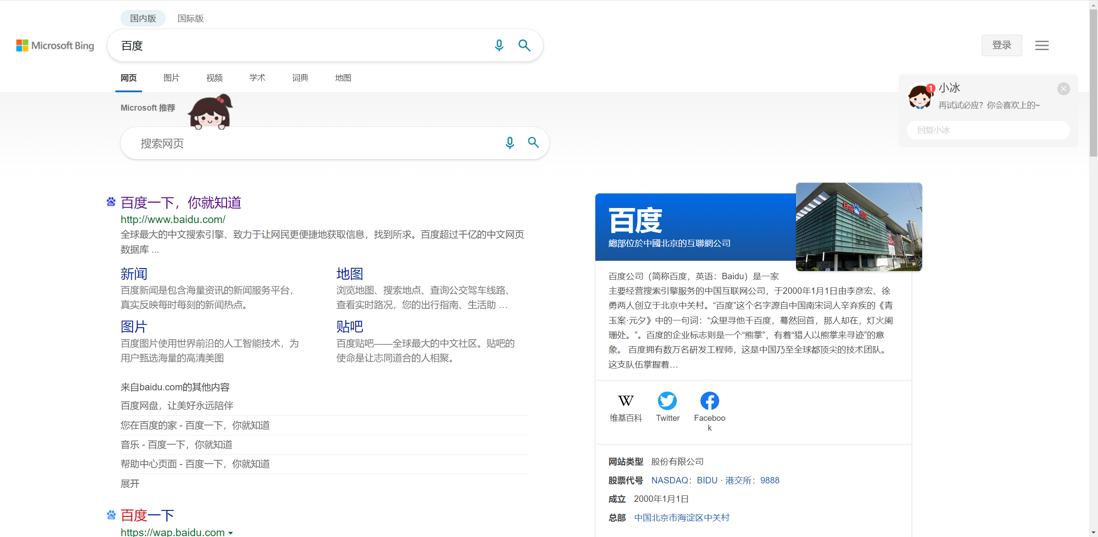Switch to the 图片 search tab
Viewport: 1098px width, 537px height.
click(x=171, y=78)
